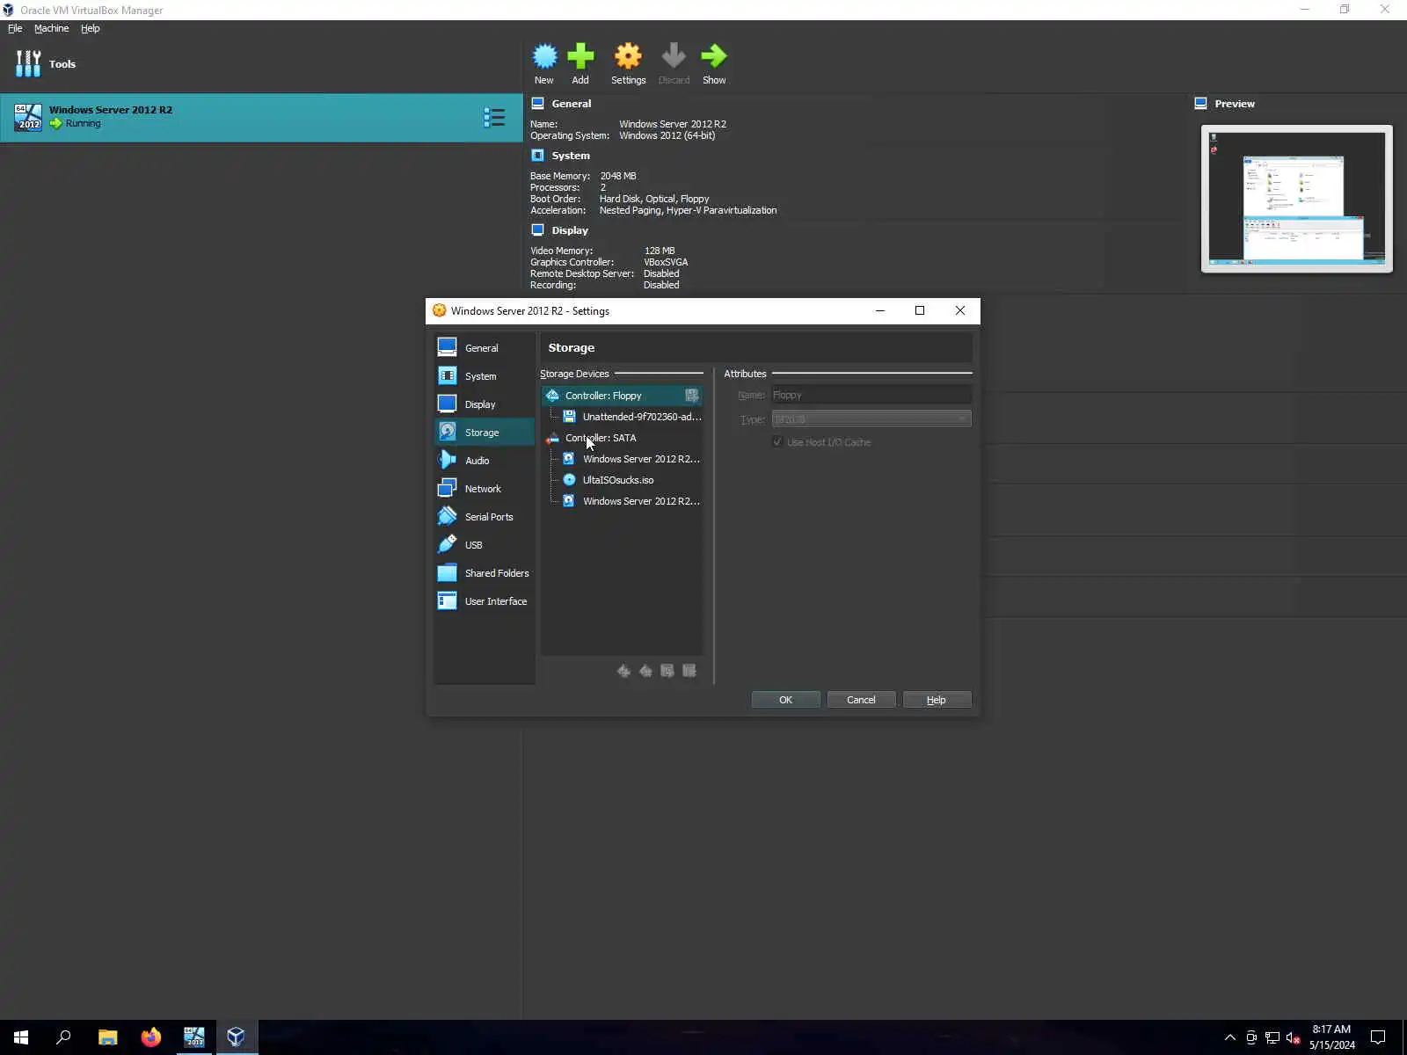The image size is (1407, 1055).
Task: Click the Preview section header
Action: (x=1235, y=104)
